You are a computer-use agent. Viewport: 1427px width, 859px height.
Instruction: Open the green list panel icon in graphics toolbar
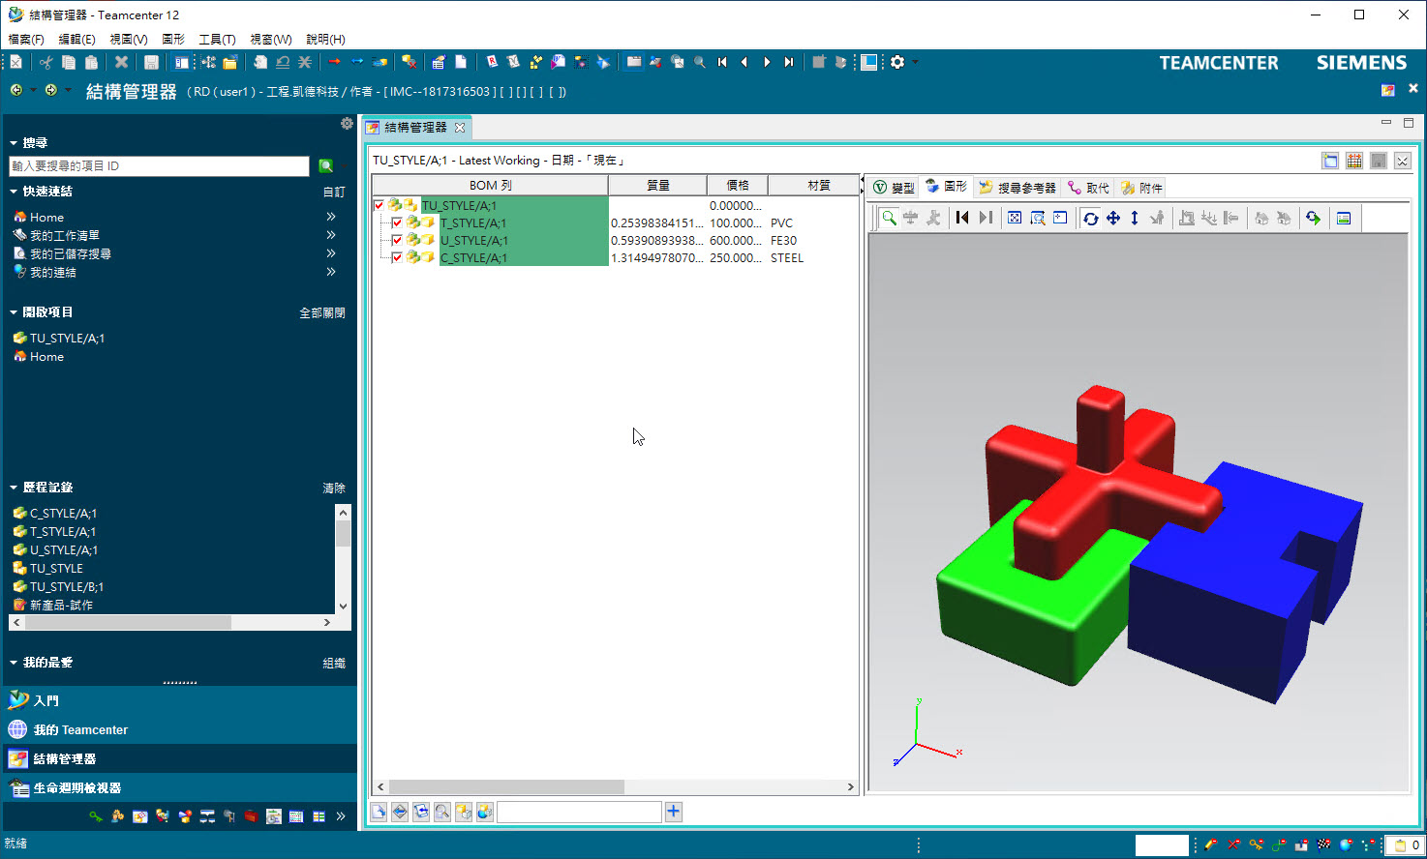[1344, 218]
